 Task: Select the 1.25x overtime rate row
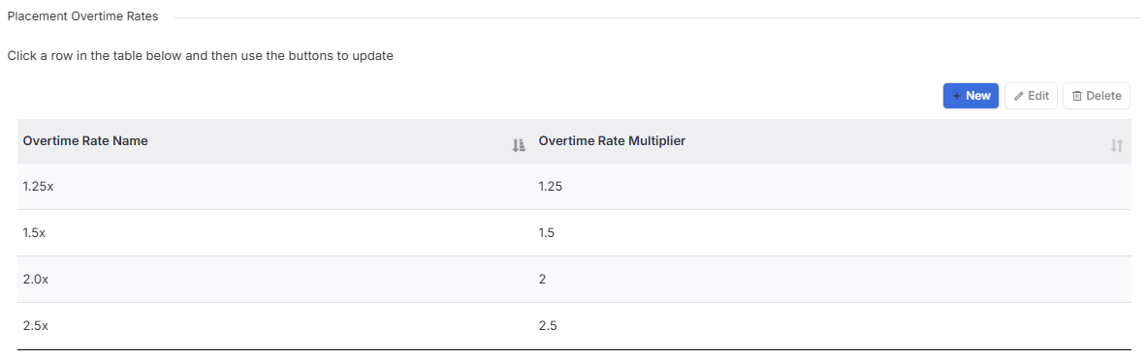pos(574,187)
